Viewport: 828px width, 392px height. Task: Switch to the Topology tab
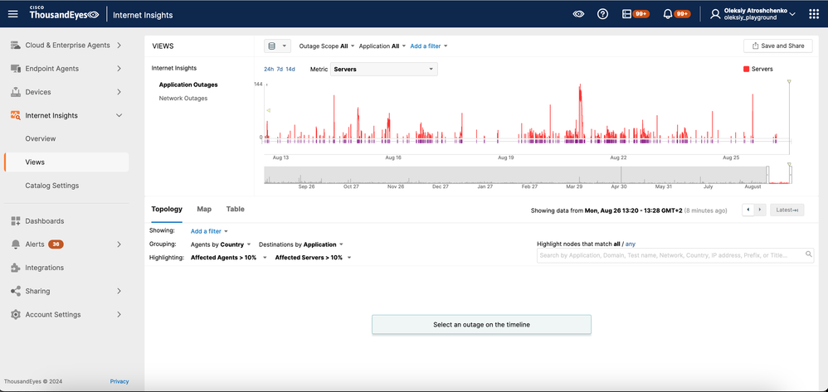pyautogui.click(x=167, y=210)
